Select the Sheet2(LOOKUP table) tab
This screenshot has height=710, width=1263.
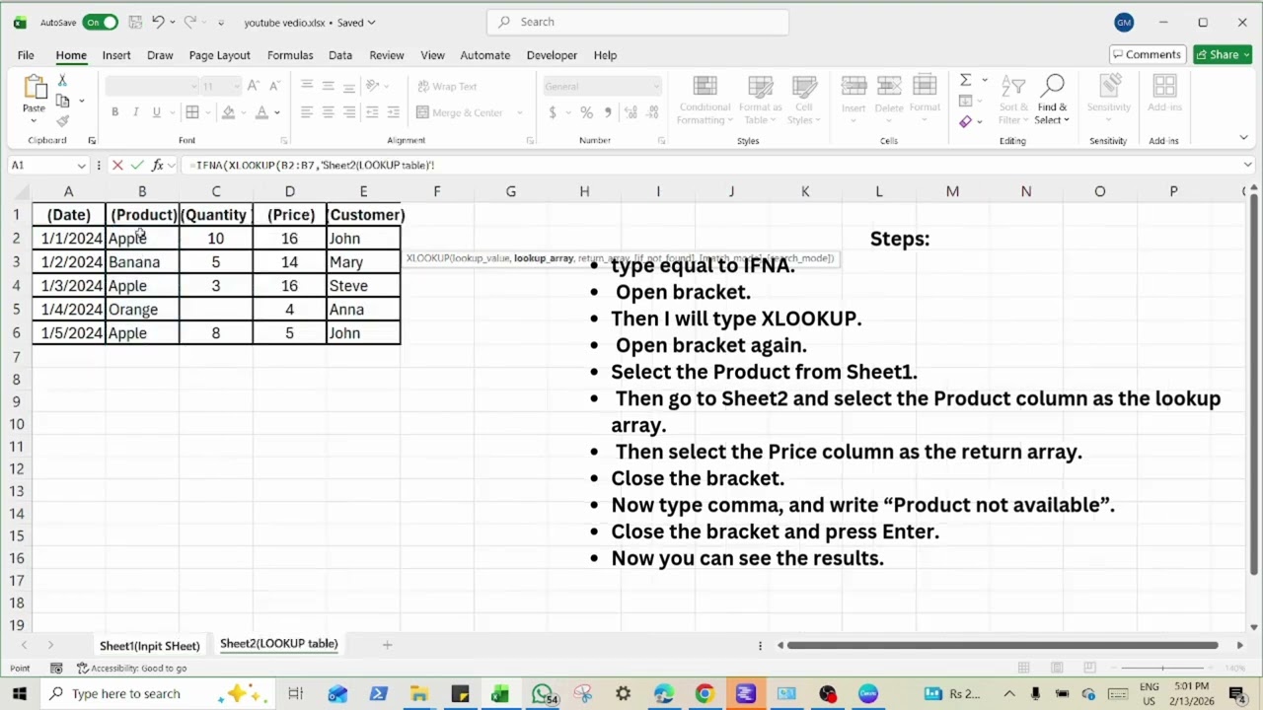click(279, 644)
